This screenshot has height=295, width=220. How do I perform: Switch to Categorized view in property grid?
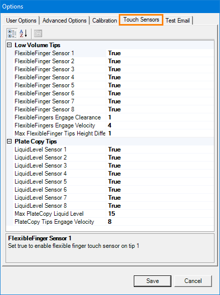[12, 34]
